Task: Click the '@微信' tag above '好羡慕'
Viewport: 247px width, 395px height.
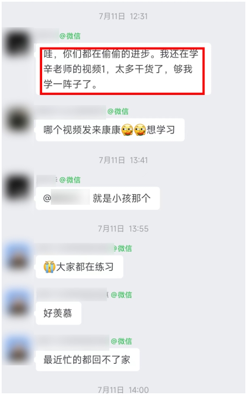Action: (121, 295)
